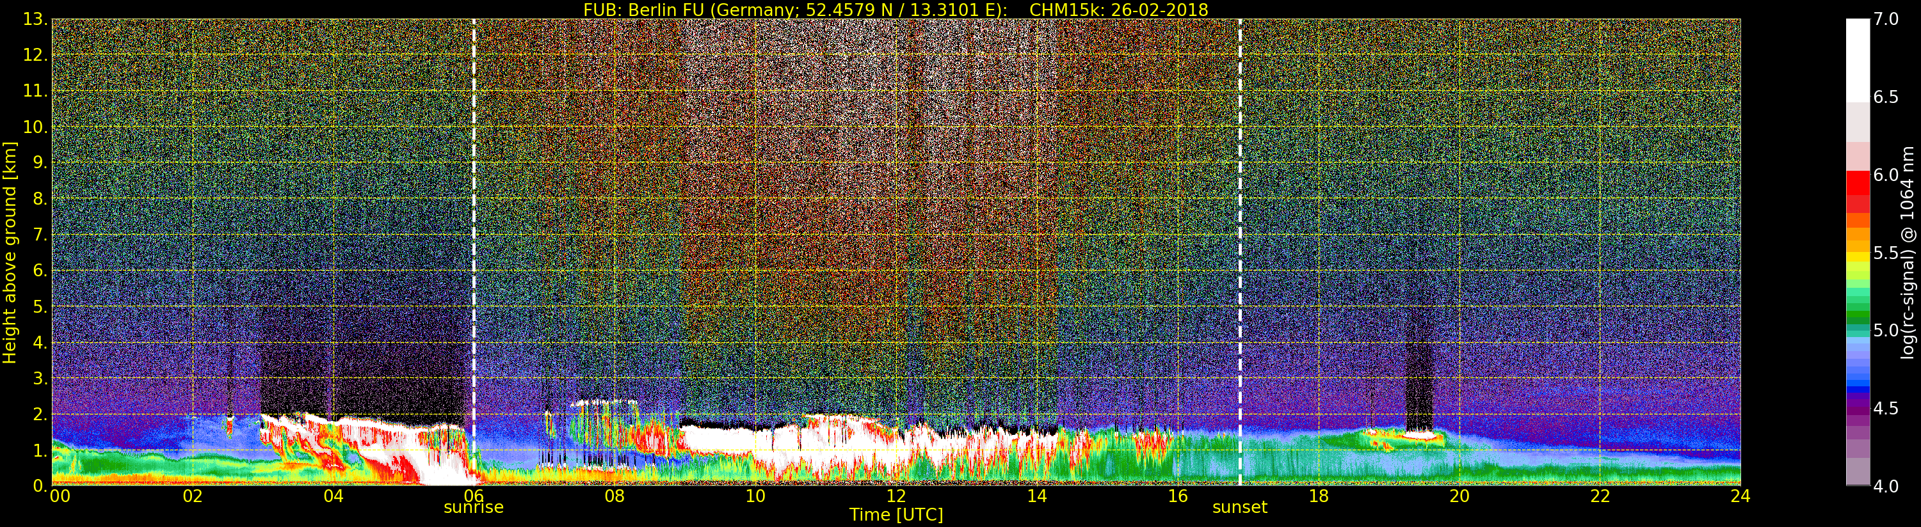Image resolution: width=1921 pixels, height=527 pixels.
Task: Click the 'sunrise' label below the axis
Action: [x=474, y=508]
